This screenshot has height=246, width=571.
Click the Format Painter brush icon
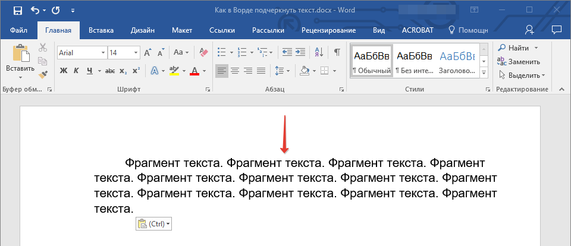pos(43,74)
